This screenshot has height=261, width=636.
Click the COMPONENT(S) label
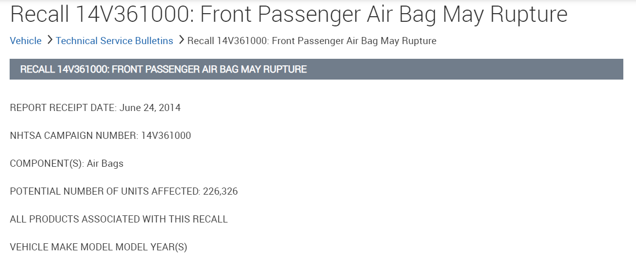click(x=47, y=164)
